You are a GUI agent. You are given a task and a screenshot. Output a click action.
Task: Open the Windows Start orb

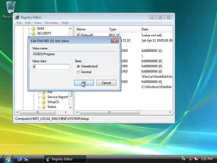[8, 159]
